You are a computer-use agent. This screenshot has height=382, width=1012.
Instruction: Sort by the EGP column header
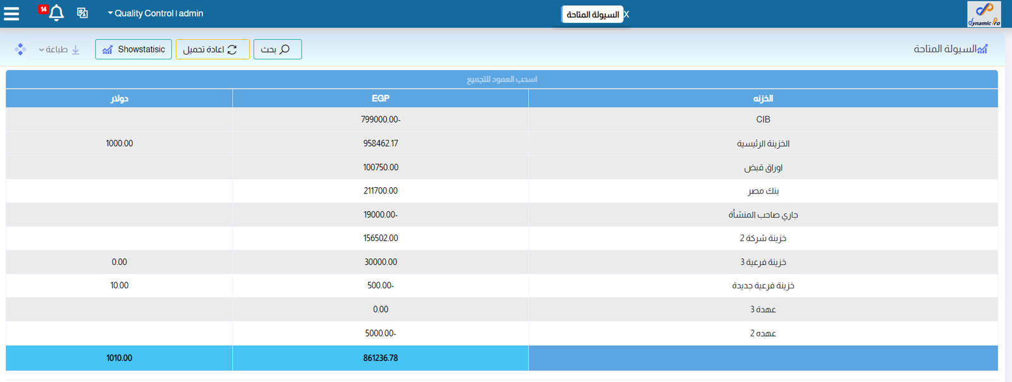pos(380,98)
